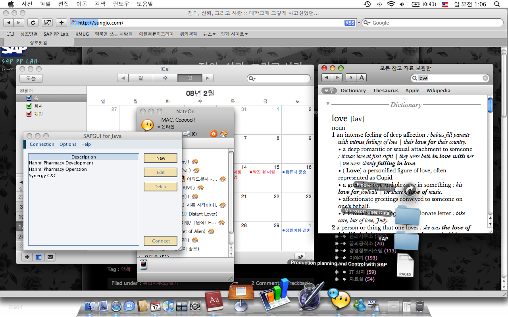The height and width of the screenshot is (317, 508).
Task: Click New button in SAPGUI
Action: (x=161, y=158)
